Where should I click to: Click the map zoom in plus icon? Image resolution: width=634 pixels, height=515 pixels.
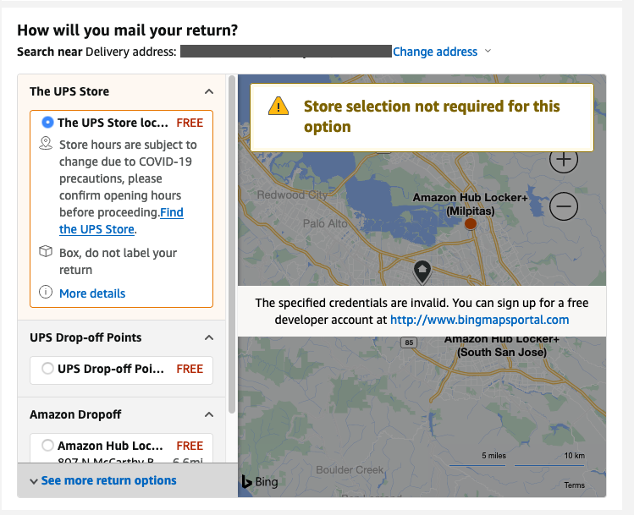coord(564,159)
